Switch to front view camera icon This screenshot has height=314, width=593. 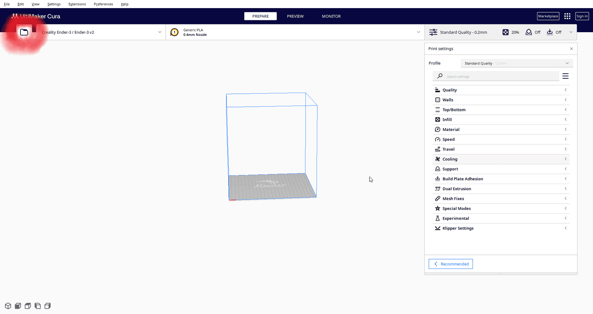[18, 306]
